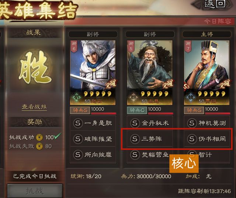
Task: Open the 左慈 hero card portrait
Action: [x=150, y=72]
